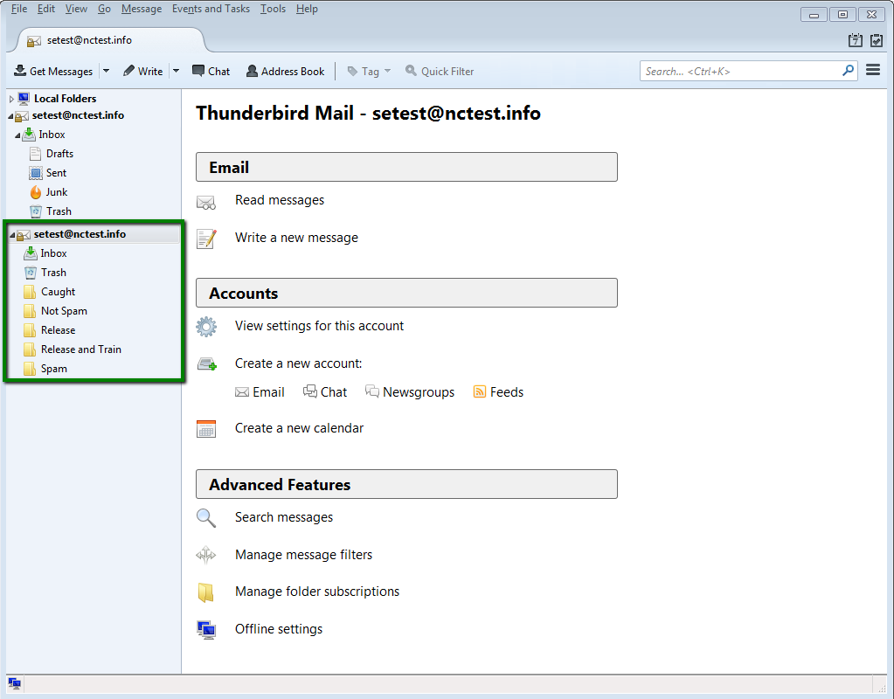Image resolution: width=894 pixels, height=699 pixels.
Task: Click the account settings gear icon
Action: tap(206, 327)
